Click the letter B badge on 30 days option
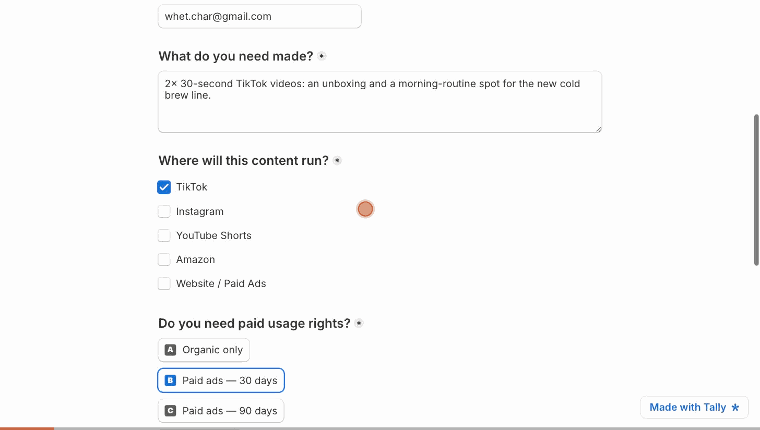The height and width of the screenshot is (430, 760). pos(170,380)
